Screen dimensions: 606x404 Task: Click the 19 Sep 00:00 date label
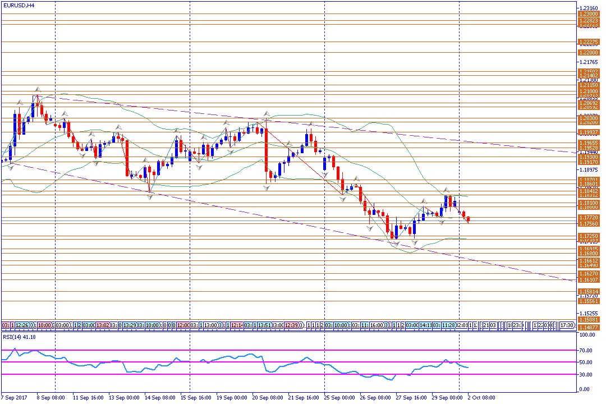click(x=232, y=397)
